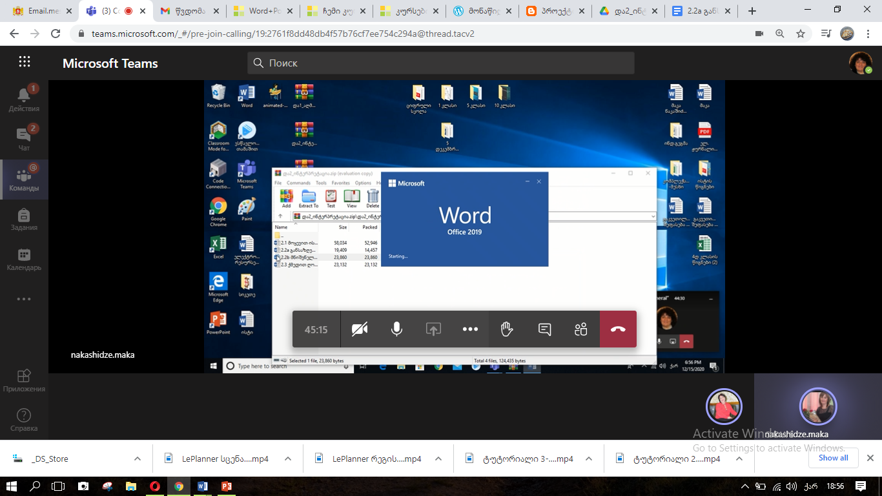The image size is (882, 496).
Task: Open the Teams app launcher grid
Action: pyautogui.click(x=25, y=62)
